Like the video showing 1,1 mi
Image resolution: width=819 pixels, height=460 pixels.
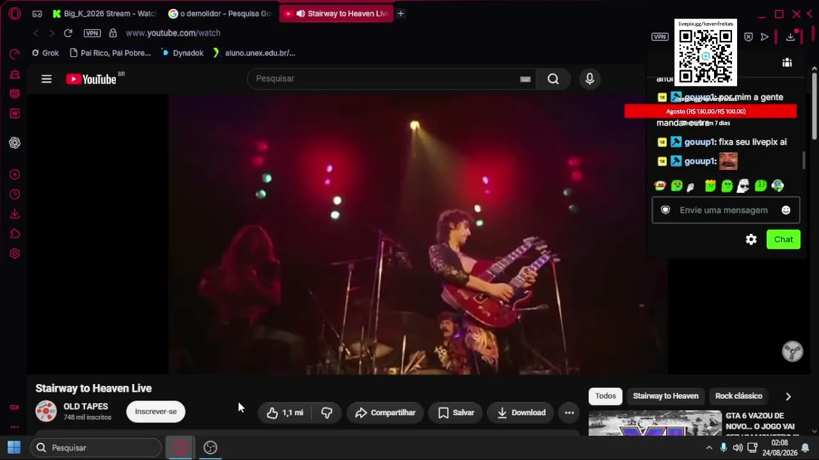click(285, 413)
